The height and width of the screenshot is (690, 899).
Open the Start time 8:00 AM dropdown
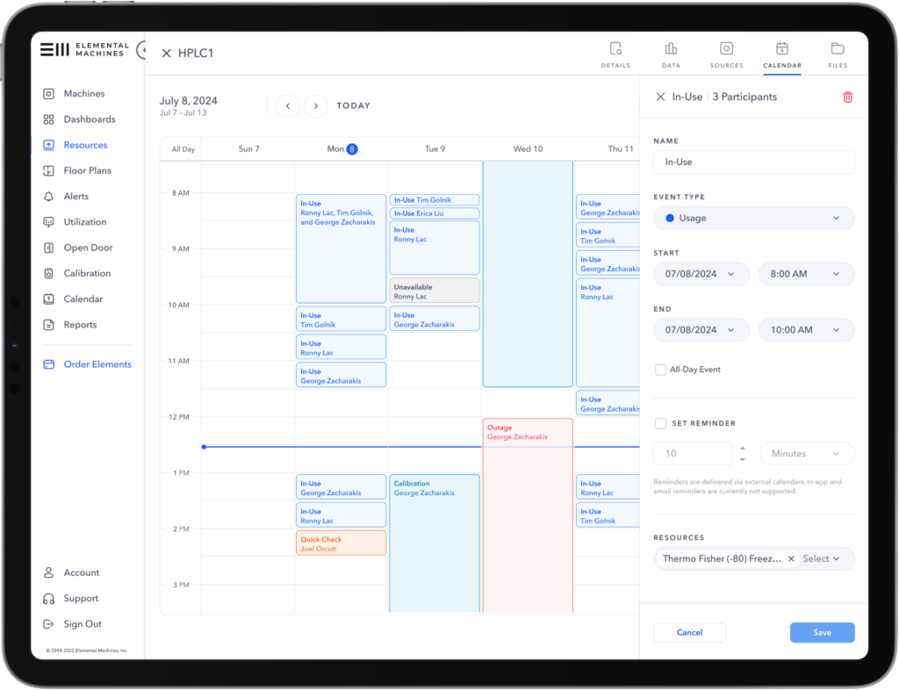807,274
